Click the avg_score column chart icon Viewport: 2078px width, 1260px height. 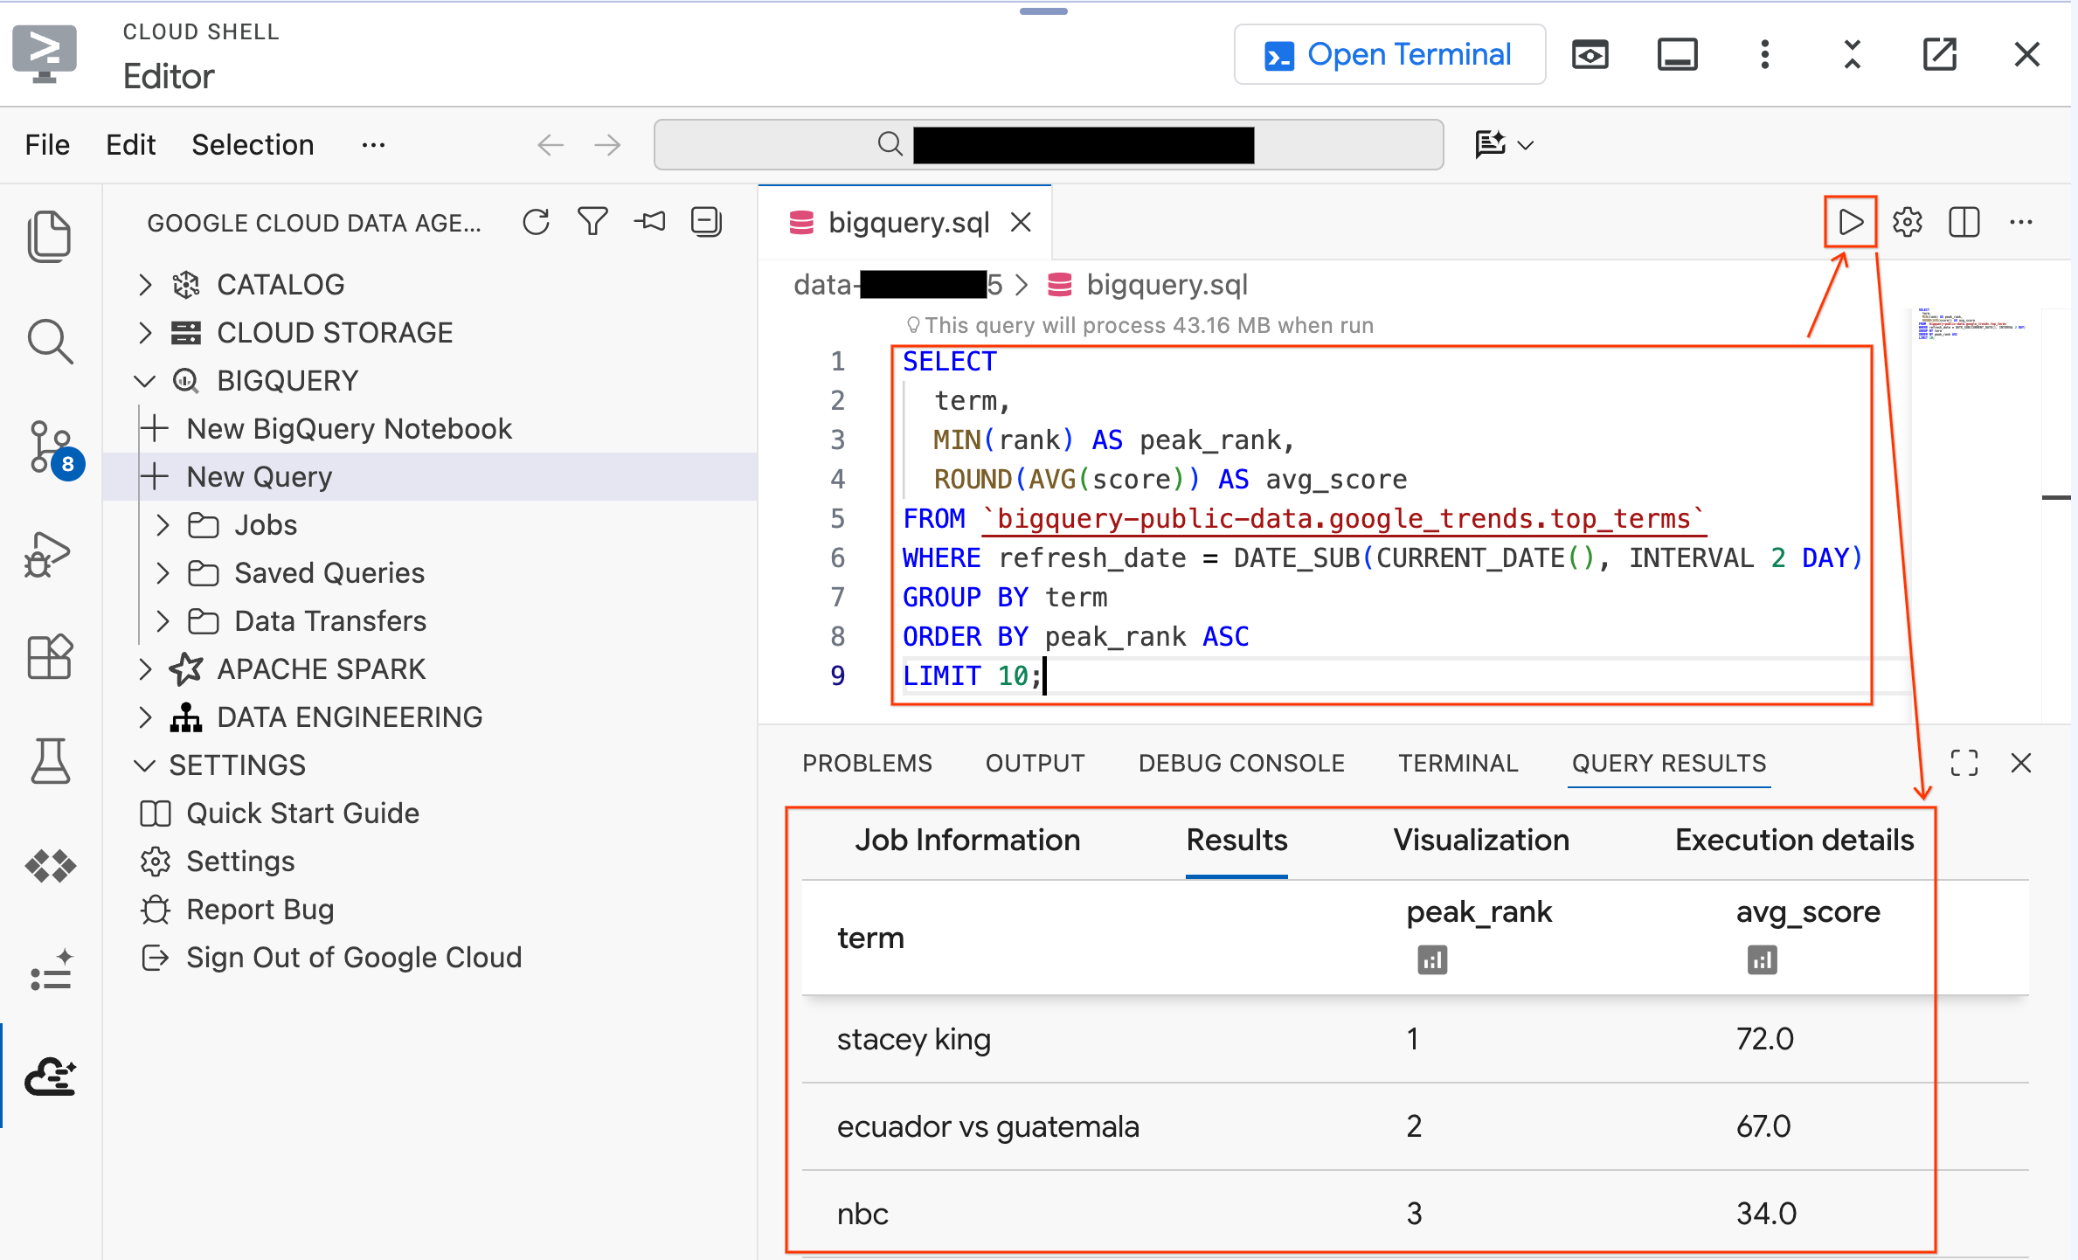(x=1762, y=959)
